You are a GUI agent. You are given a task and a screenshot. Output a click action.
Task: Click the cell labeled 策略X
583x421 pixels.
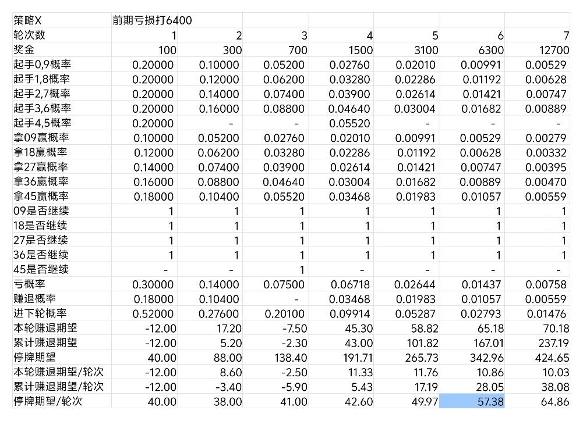27,20
